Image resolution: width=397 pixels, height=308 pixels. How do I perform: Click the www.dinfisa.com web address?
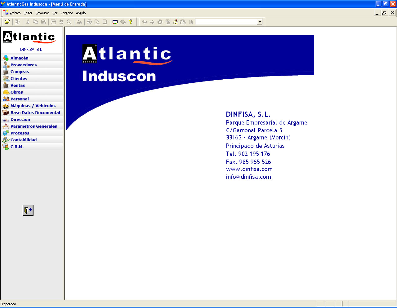point(249,169)
